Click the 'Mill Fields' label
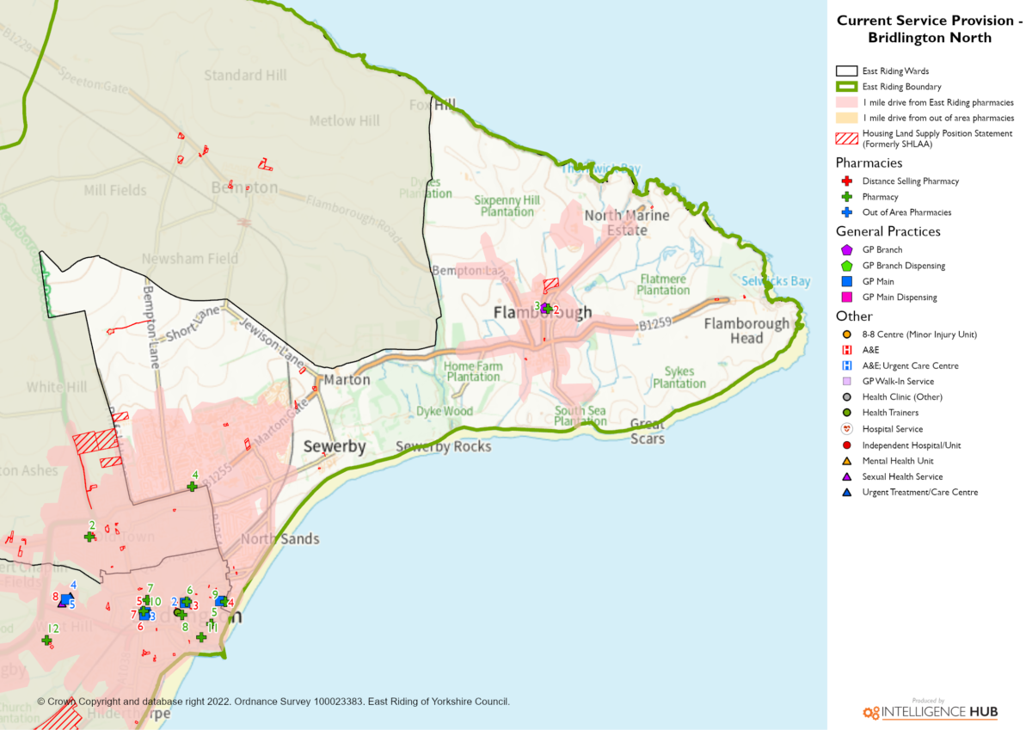Screen dimensions: 1032x730 tap(115, 190)
